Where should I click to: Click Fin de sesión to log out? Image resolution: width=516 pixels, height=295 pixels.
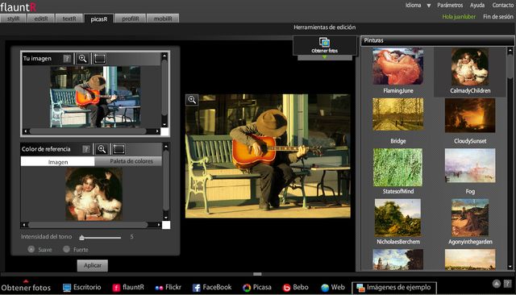coord(498,17)
